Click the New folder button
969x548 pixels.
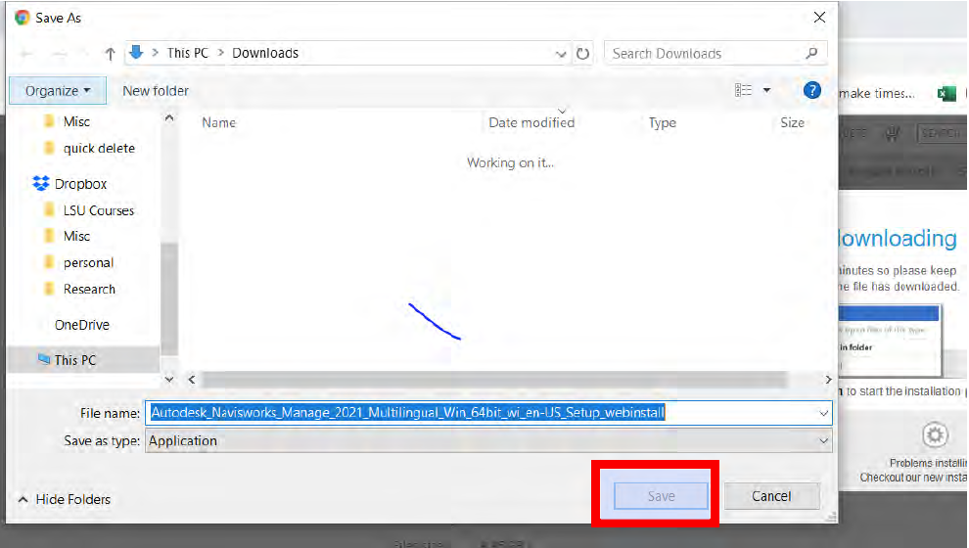coord(156,91)
